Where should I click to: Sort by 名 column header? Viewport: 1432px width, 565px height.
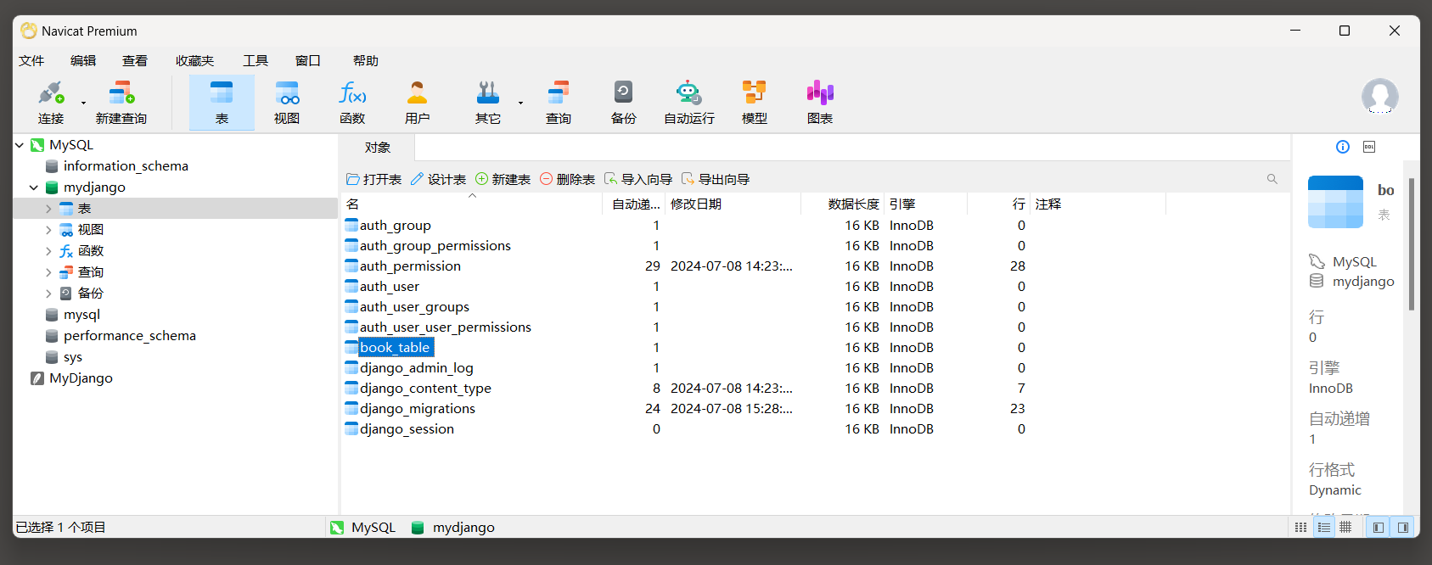472,204
